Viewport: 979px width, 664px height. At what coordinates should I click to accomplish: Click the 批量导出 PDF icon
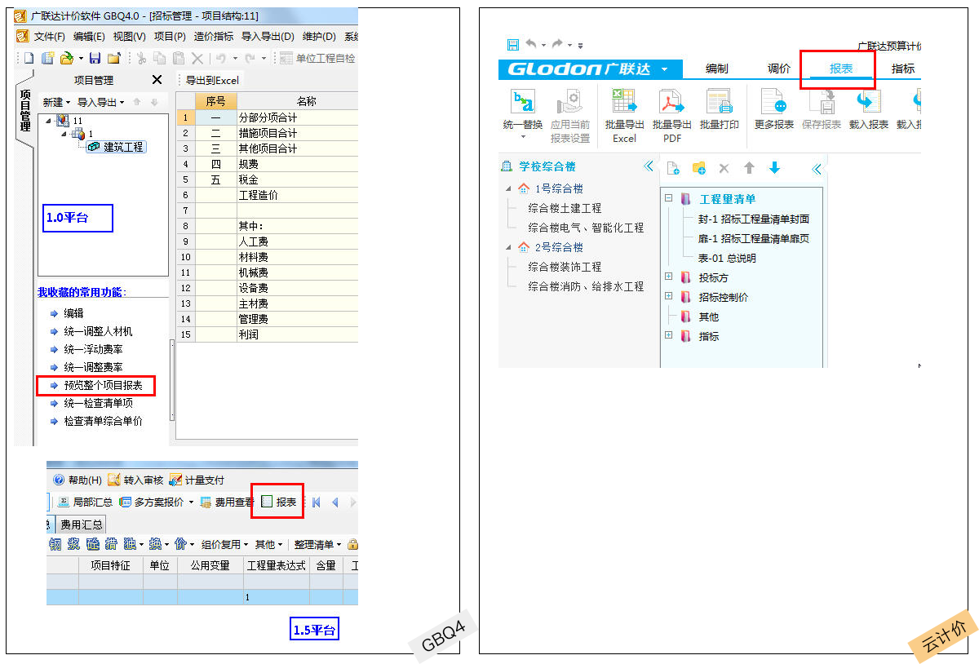tap(671, 103)
